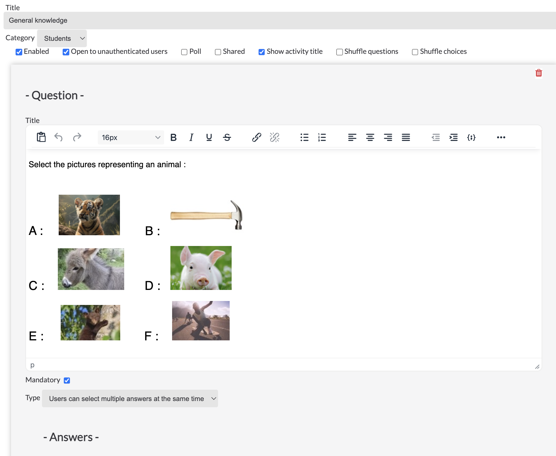Click the B : label text
This screenshot has width=556, height=456.
click(x=153, y=231)
